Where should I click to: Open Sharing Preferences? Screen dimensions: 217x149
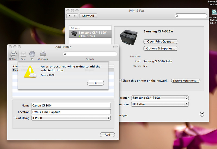pos(186,80)
